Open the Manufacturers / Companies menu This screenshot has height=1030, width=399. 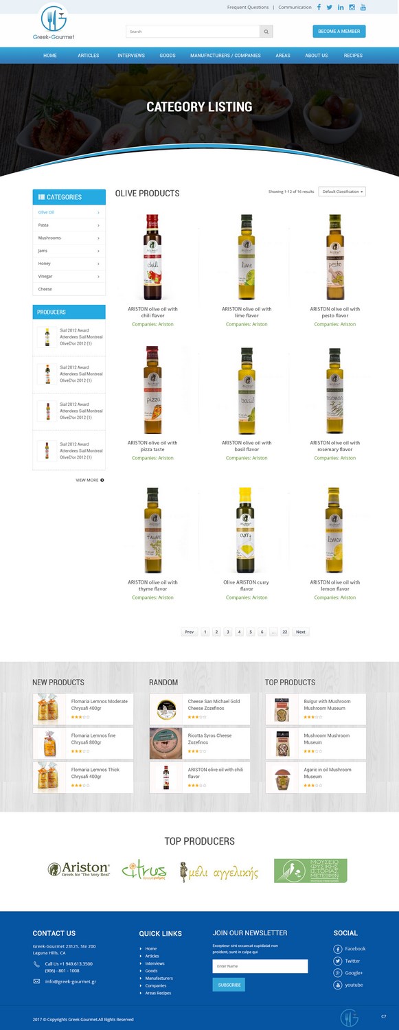click(x=225, y=55)
